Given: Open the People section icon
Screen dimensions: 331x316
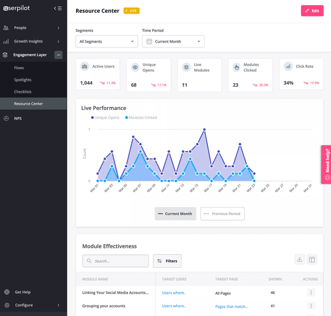Looking at the screenshot, I should click(x=6, y=28).
